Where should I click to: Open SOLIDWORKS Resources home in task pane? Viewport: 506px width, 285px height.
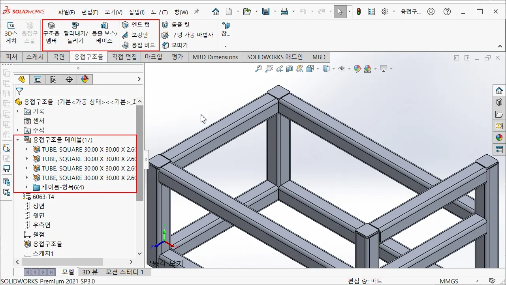499,90
